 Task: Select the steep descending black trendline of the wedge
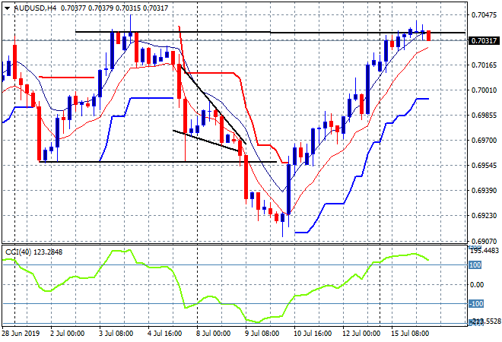212,104
